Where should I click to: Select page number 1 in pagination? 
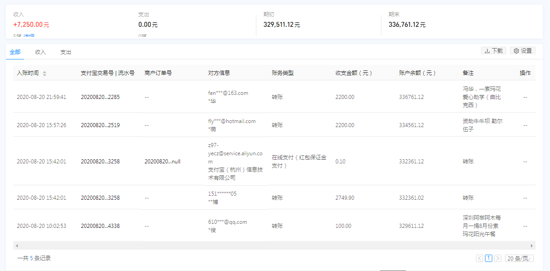(x=489, y=258)
